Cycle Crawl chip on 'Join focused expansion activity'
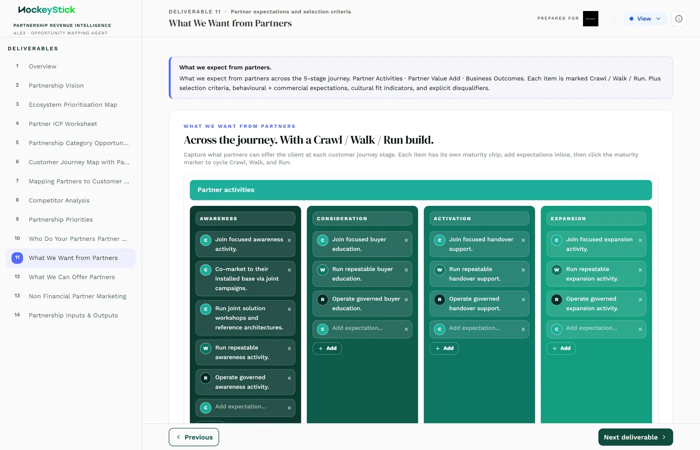Image resolution: width=700 pixels, height=450 pixels. tap(556, 240)
